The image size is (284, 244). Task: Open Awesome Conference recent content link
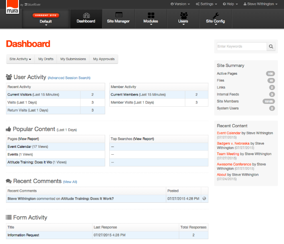(x=234, y=164)
